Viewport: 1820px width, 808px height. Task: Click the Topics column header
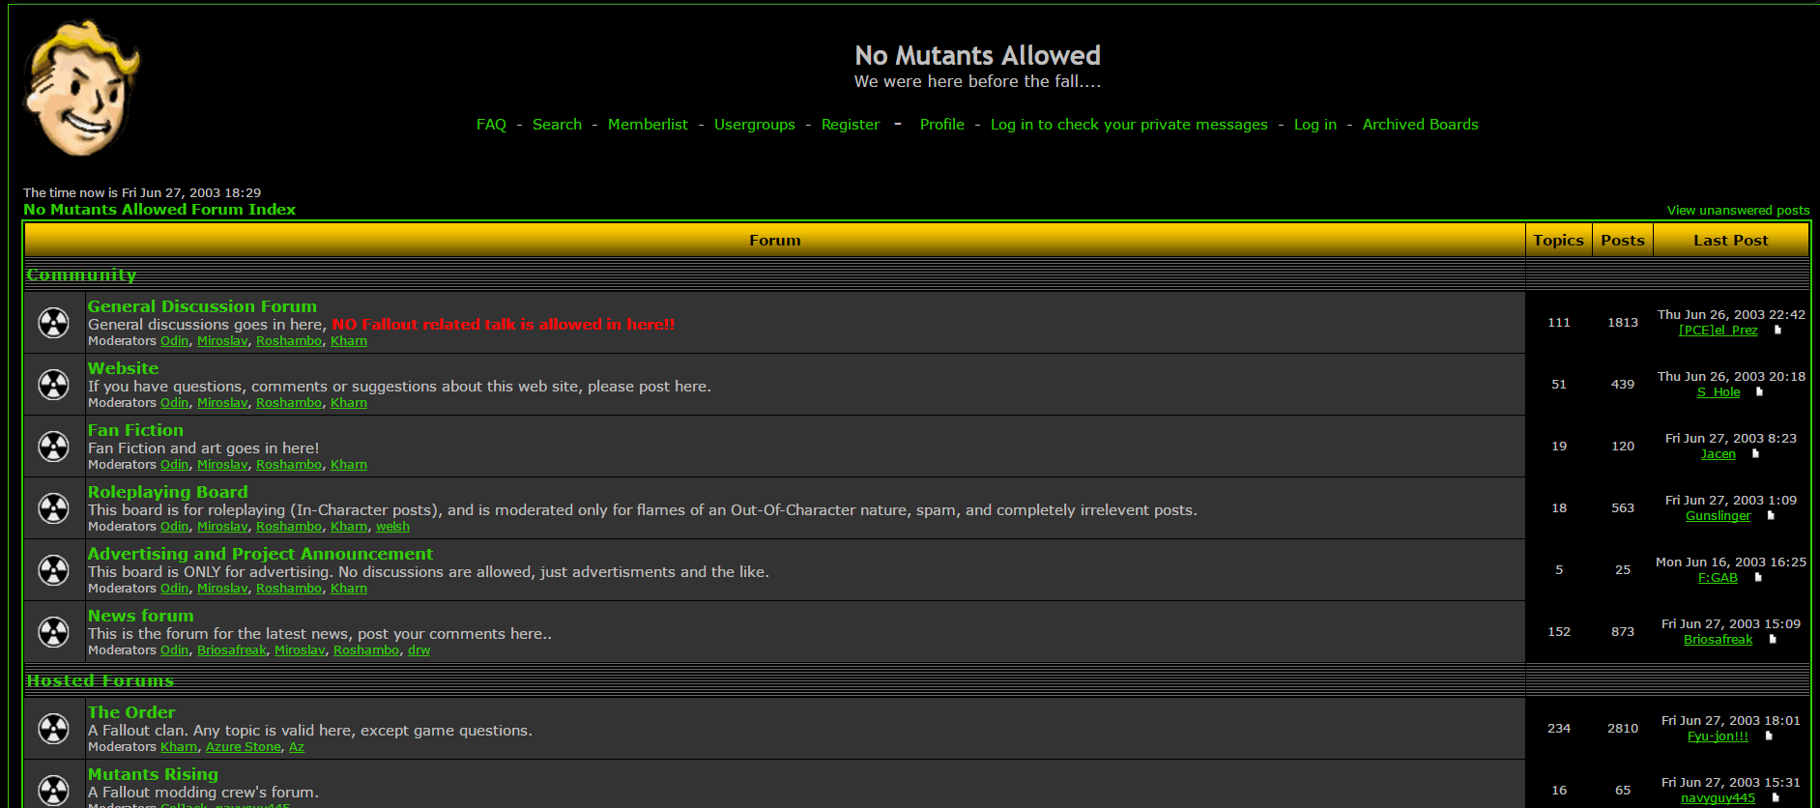(1558, 241)
